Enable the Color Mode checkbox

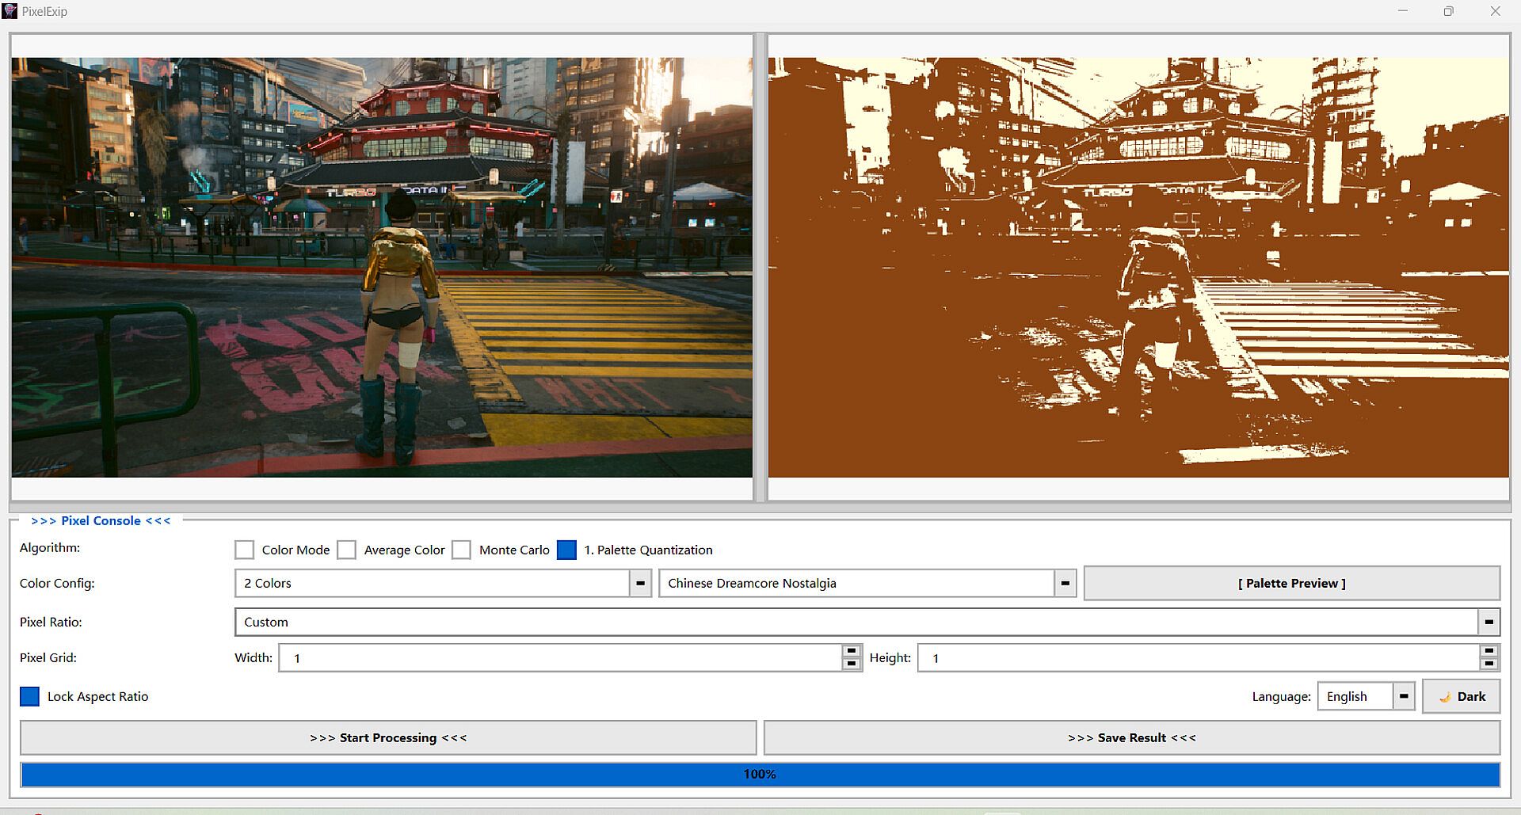245,550
